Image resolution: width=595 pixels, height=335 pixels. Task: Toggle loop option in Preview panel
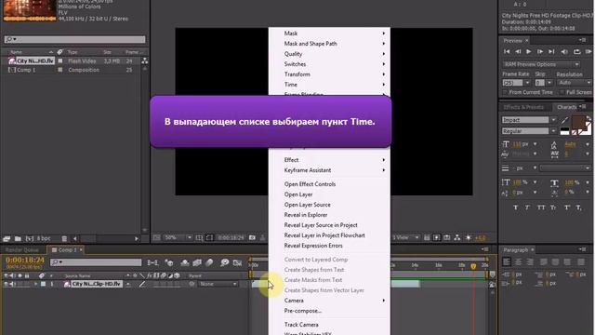pos(576,52)
